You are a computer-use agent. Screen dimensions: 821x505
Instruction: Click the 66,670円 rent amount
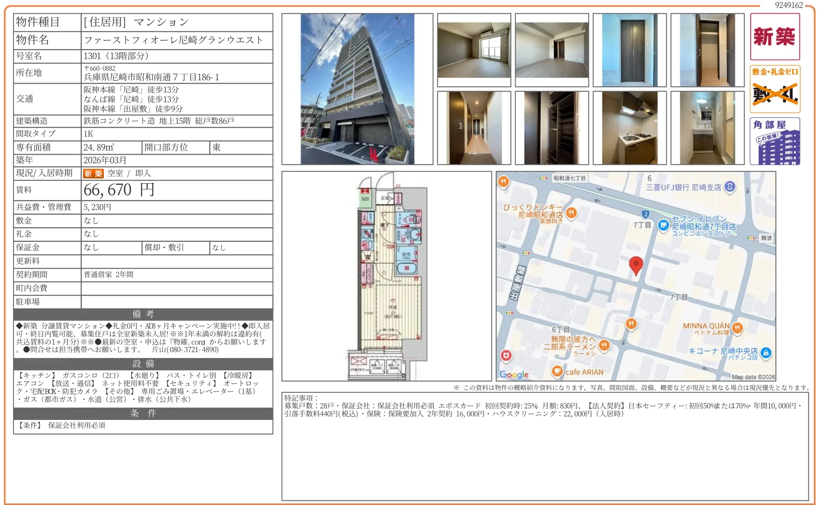click(x=119, y=190)
